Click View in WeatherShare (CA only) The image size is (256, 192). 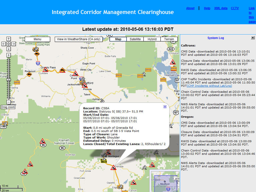pos(78,39)
